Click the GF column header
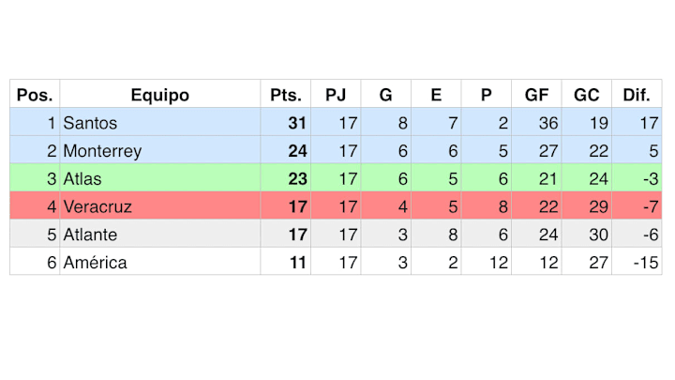The height and width of the screenshot is (380, 675). coord(536,95)
